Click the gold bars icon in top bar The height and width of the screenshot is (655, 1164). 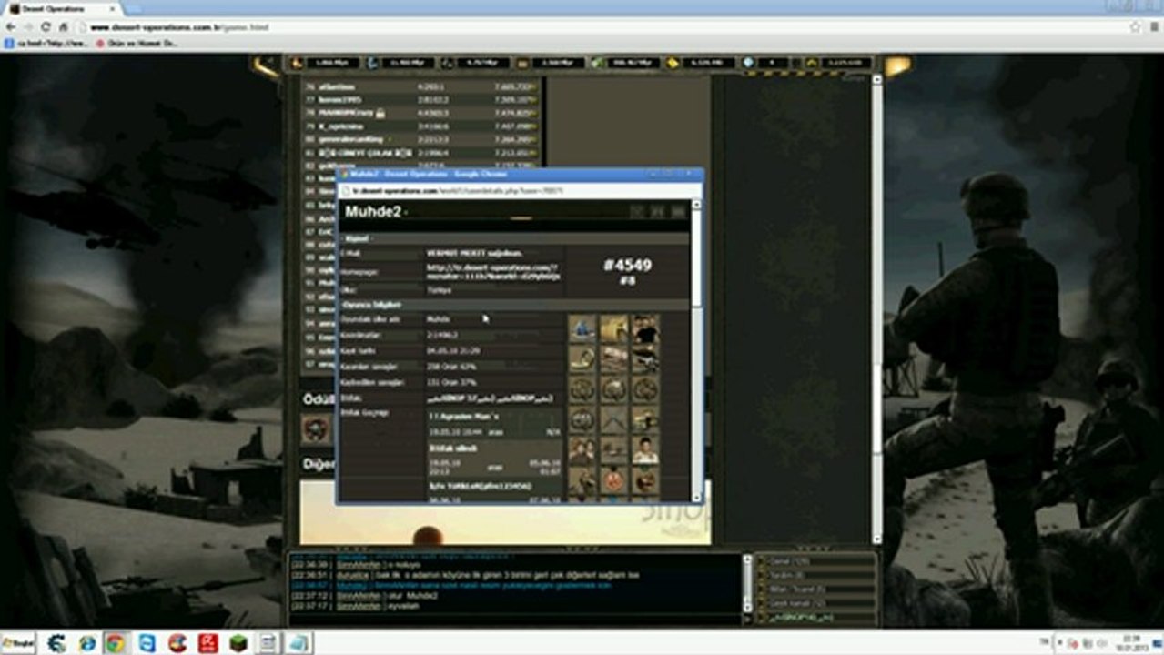click(673, 63)
